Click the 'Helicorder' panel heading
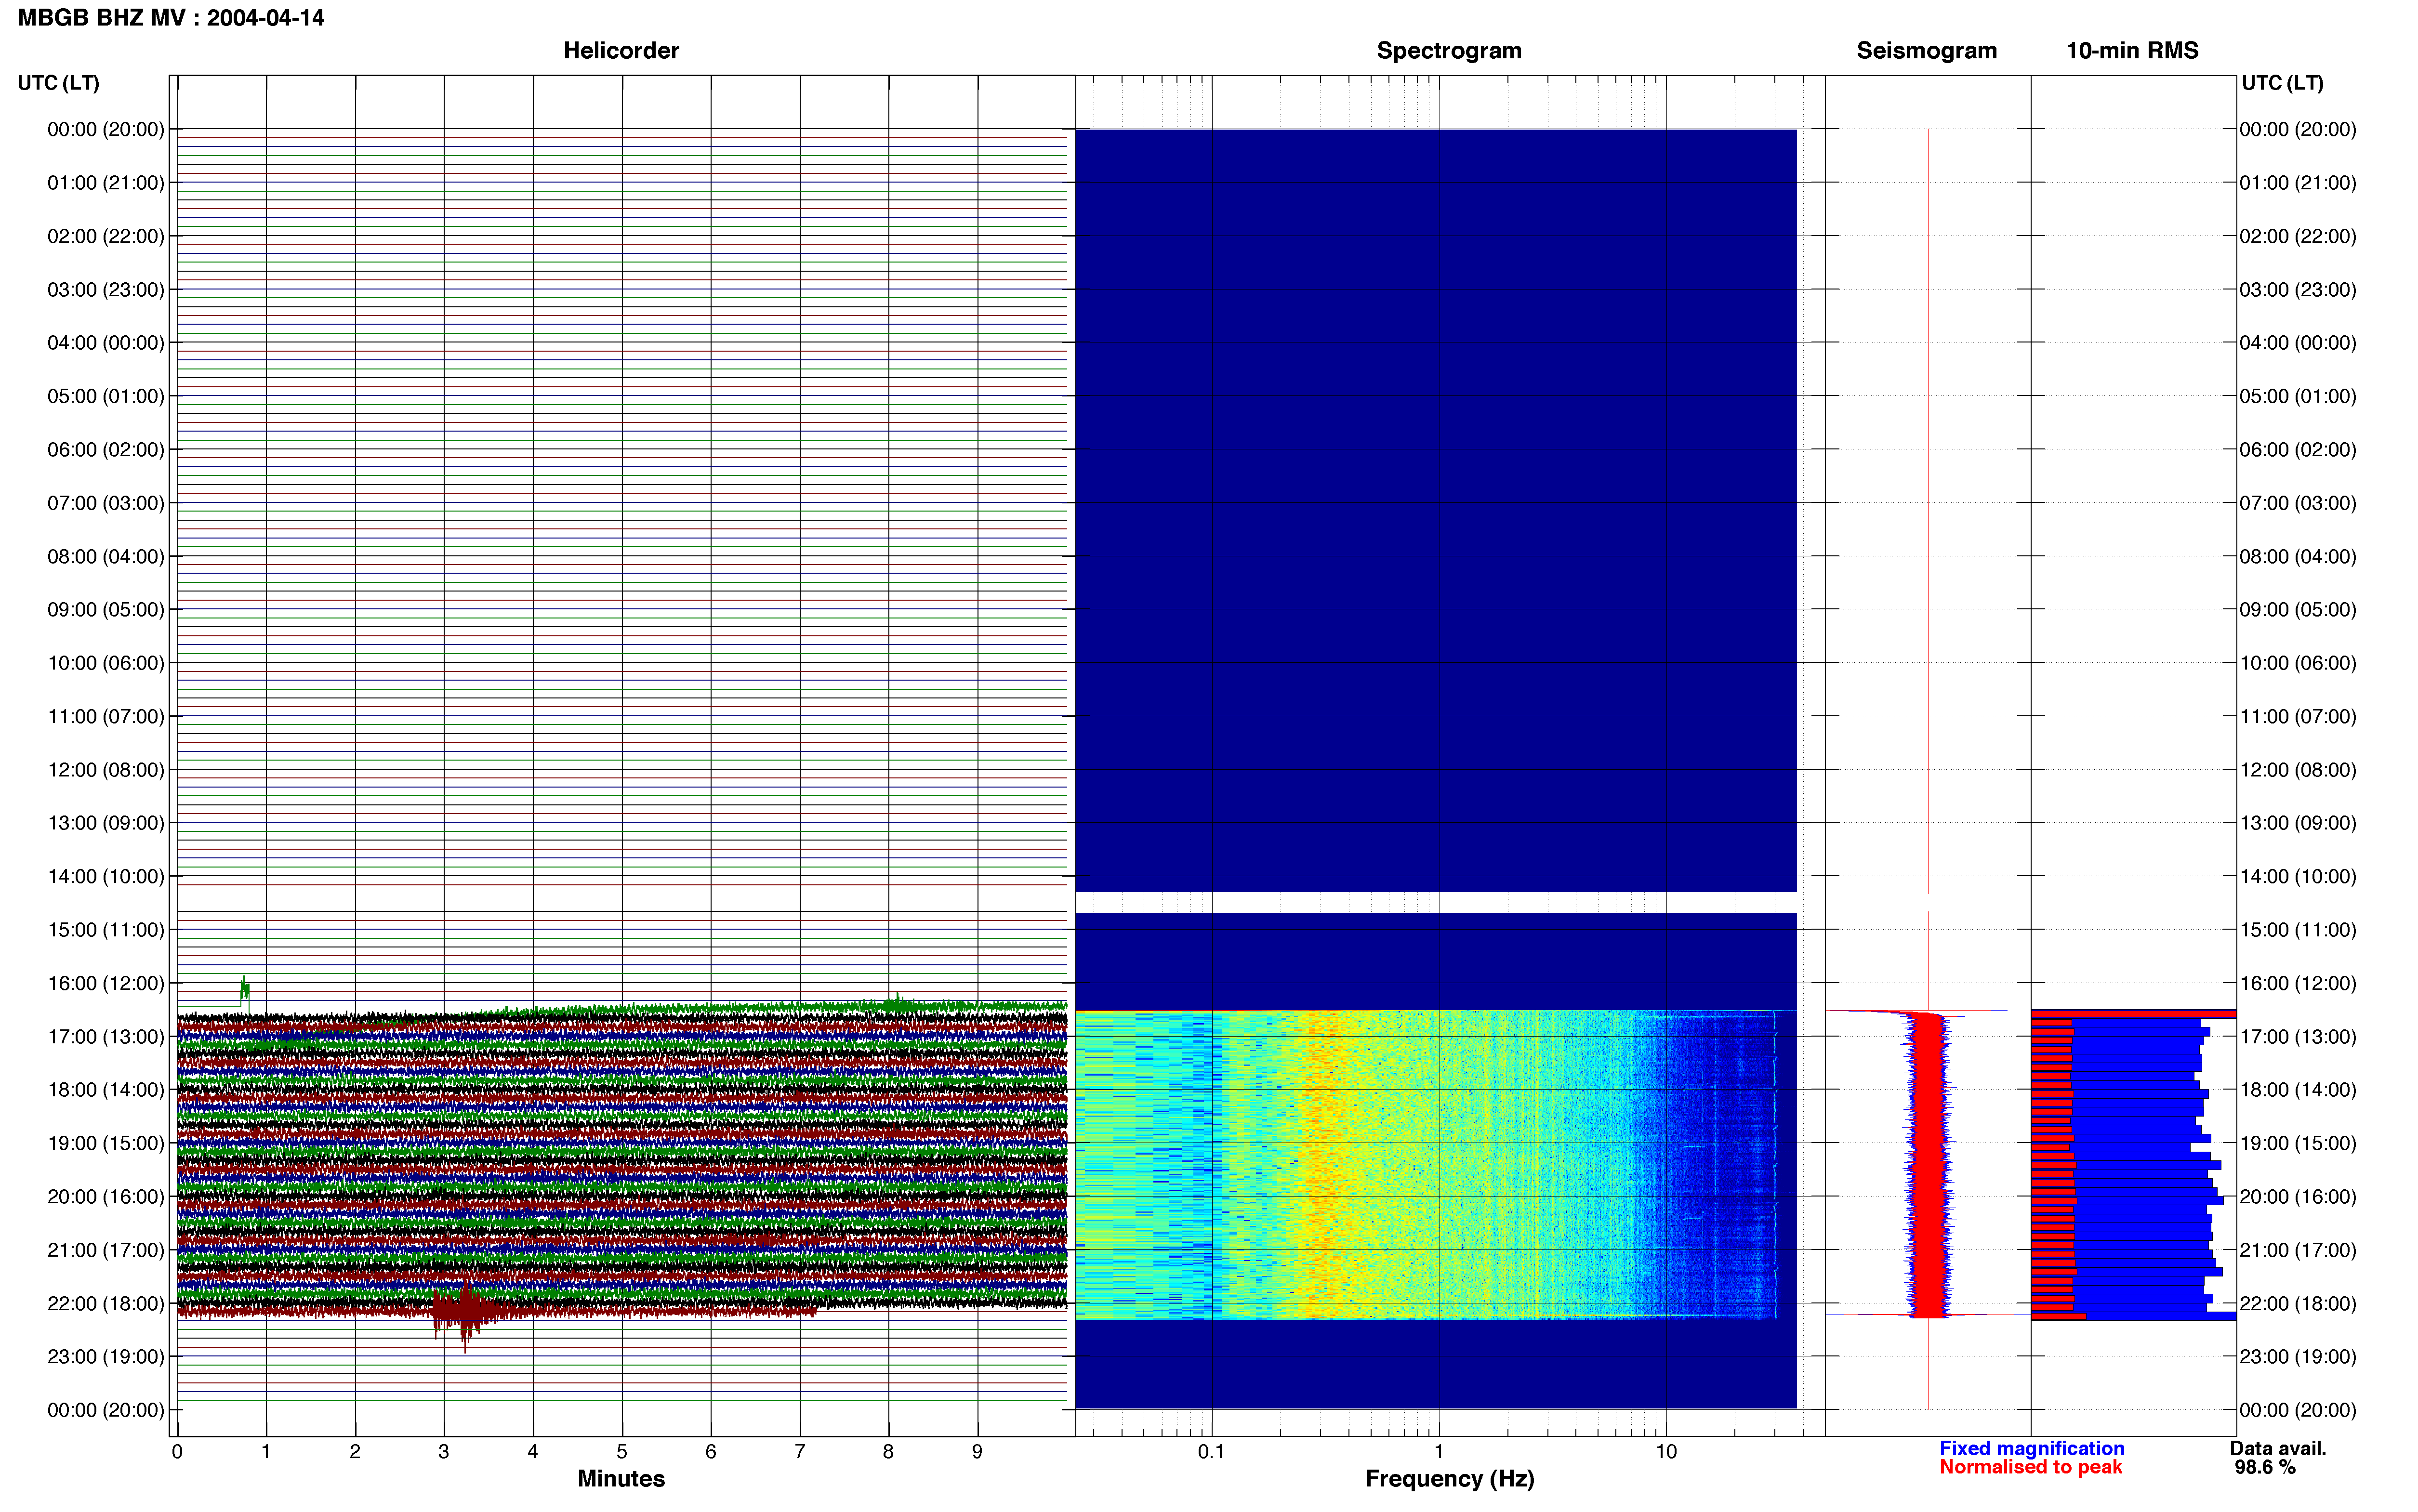 point(621,50)
